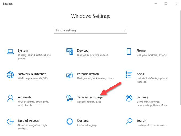Select the Accounts person icon
This screenshot has width=181, height=136.
pyautogui.click(x=10, y=98)
